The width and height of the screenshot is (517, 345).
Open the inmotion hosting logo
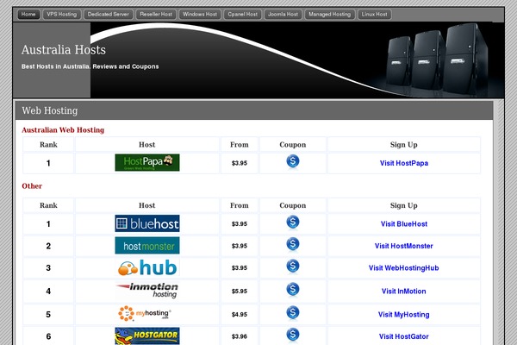click(147, 291)
